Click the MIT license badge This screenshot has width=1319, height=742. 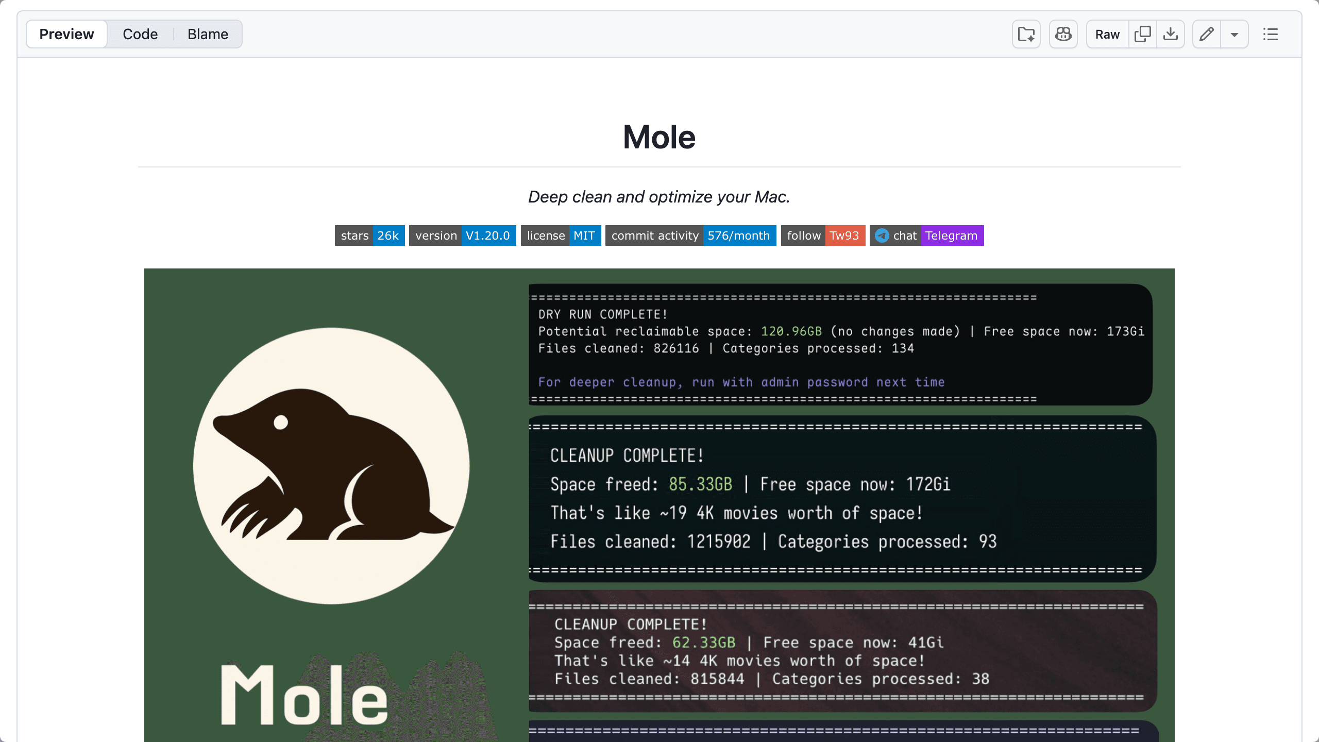(561, 235)
